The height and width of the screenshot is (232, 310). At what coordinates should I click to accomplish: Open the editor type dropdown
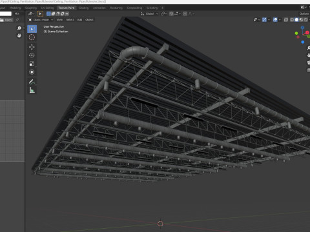tap(31, 14)
